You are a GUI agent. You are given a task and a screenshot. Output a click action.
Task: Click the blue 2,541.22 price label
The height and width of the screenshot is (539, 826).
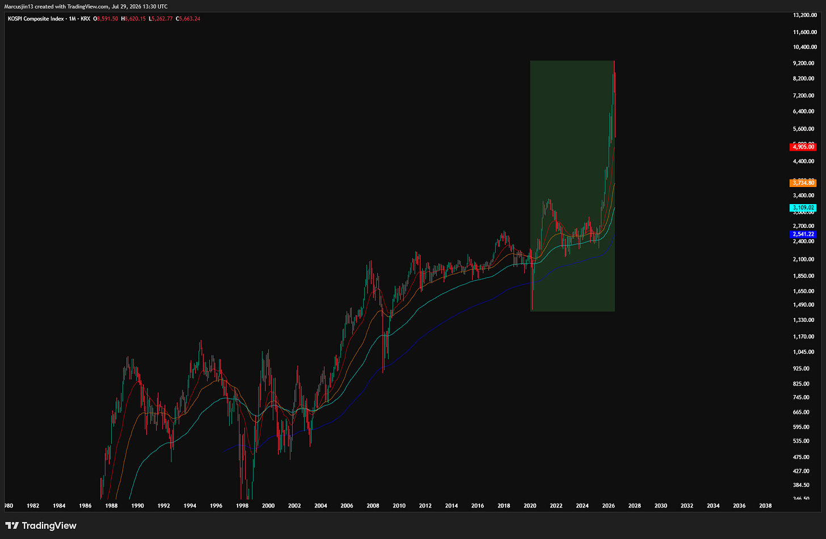(x=803, y=234)
